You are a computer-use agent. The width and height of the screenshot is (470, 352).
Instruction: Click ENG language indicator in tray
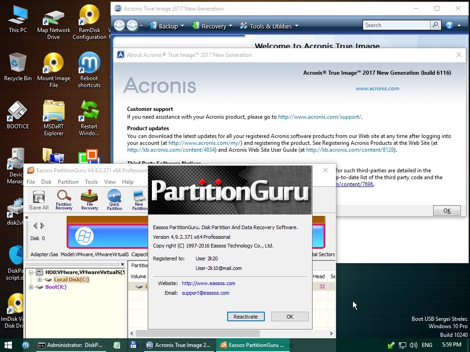point(427,345)
